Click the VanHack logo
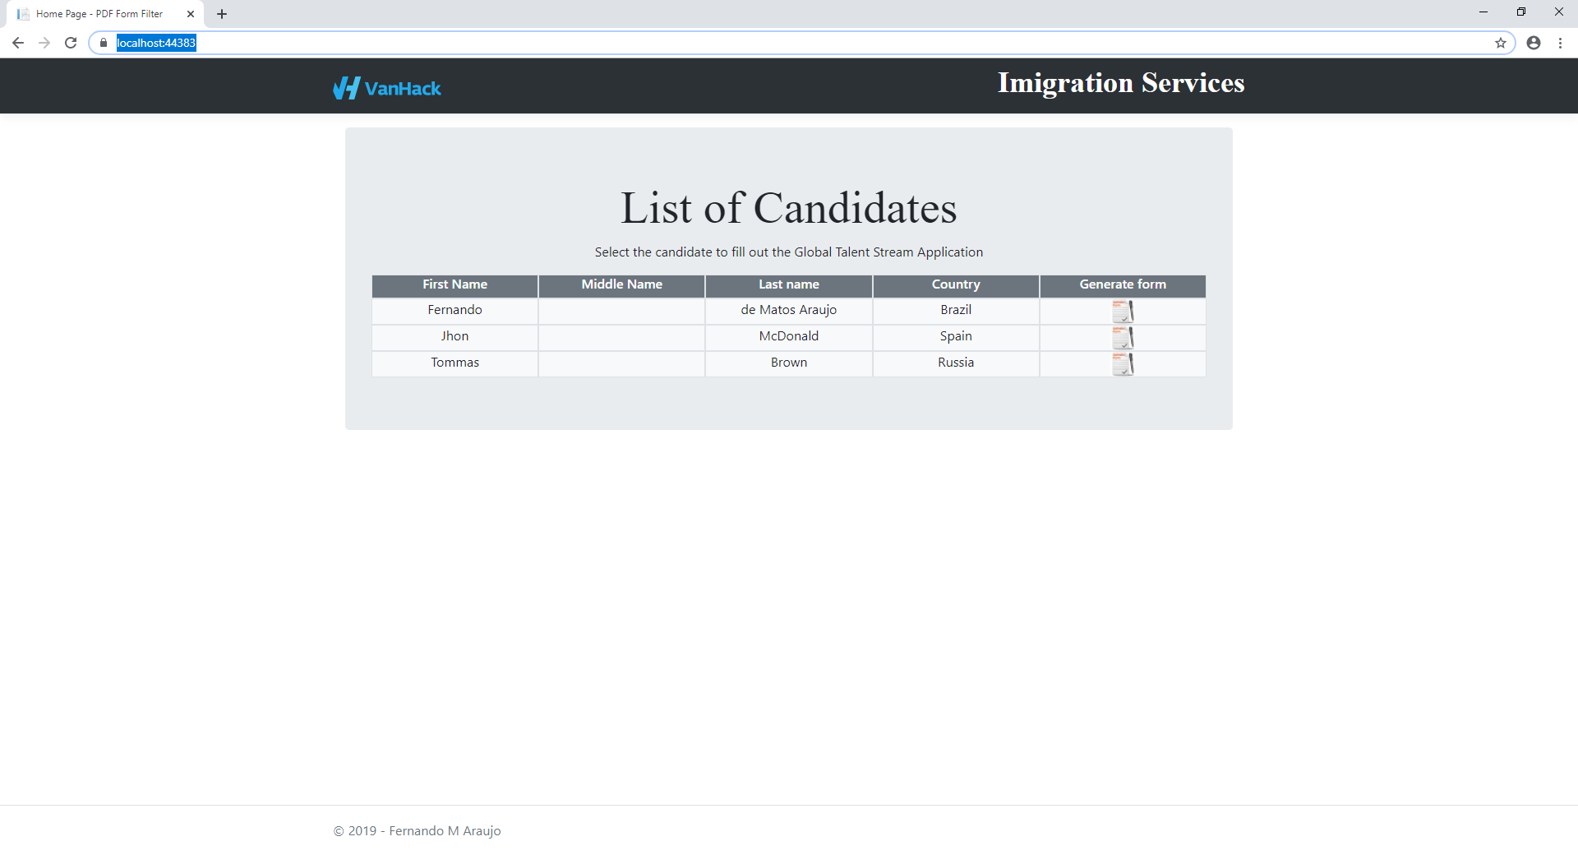This screenshot has width=1578, height=855. pos(387,88)
